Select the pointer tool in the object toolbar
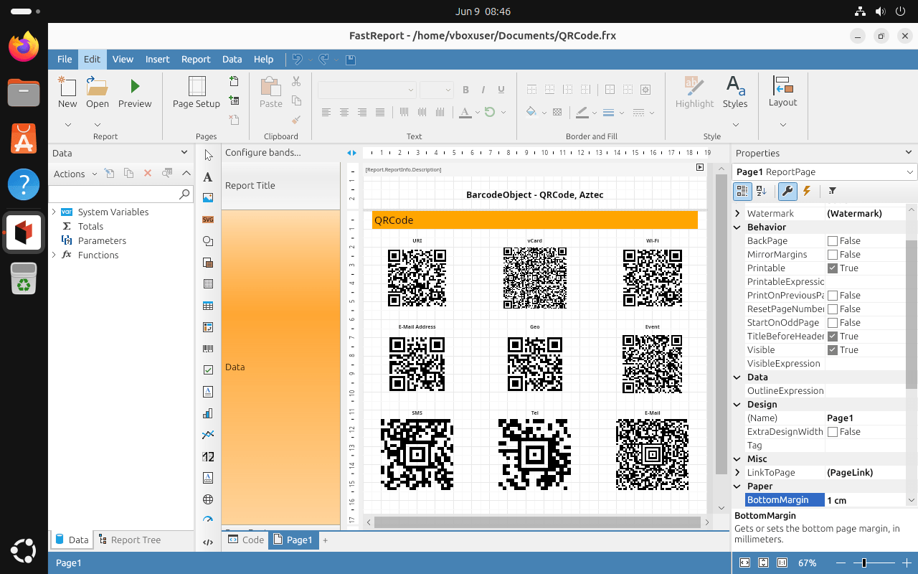This screenshot has width=918, height=574. 209,155
